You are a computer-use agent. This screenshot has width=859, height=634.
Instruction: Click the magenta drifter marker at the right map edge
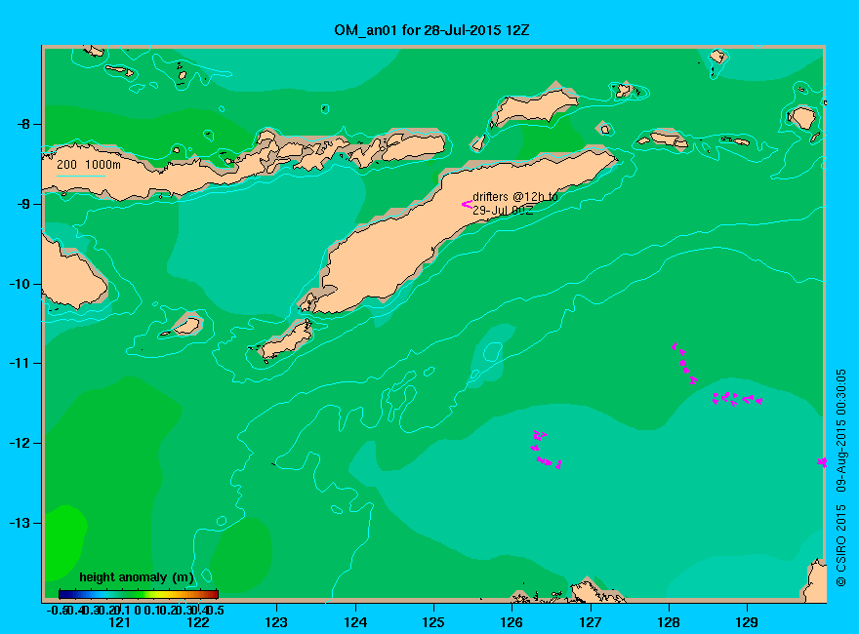[x=822, y=462]
